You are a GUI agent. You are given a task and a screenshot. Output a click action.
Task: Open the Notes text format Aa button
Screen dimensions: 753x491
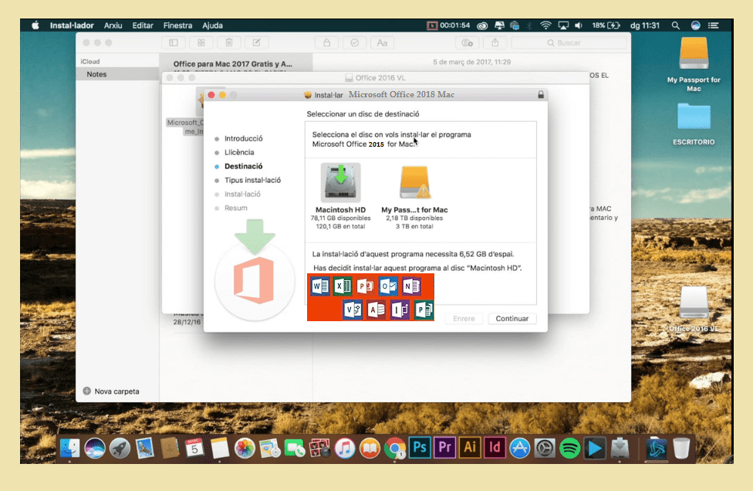coord(381,42)
